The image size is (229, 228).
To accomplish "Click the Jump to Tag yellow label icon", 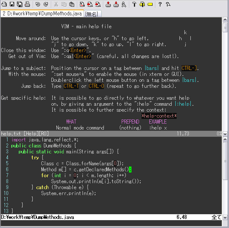I will click(150, 4).
